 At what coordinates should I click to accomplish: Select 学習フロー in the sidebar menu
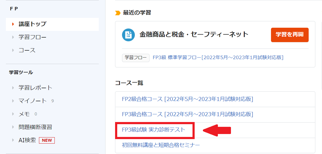[32, 37]
